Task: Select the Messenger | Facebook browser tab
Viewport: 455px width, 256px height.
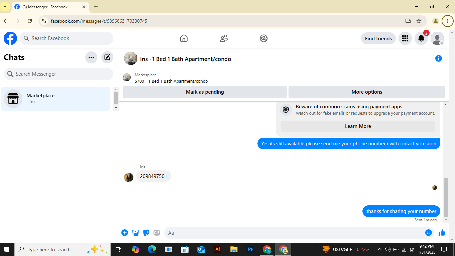Action: [50, 7]
